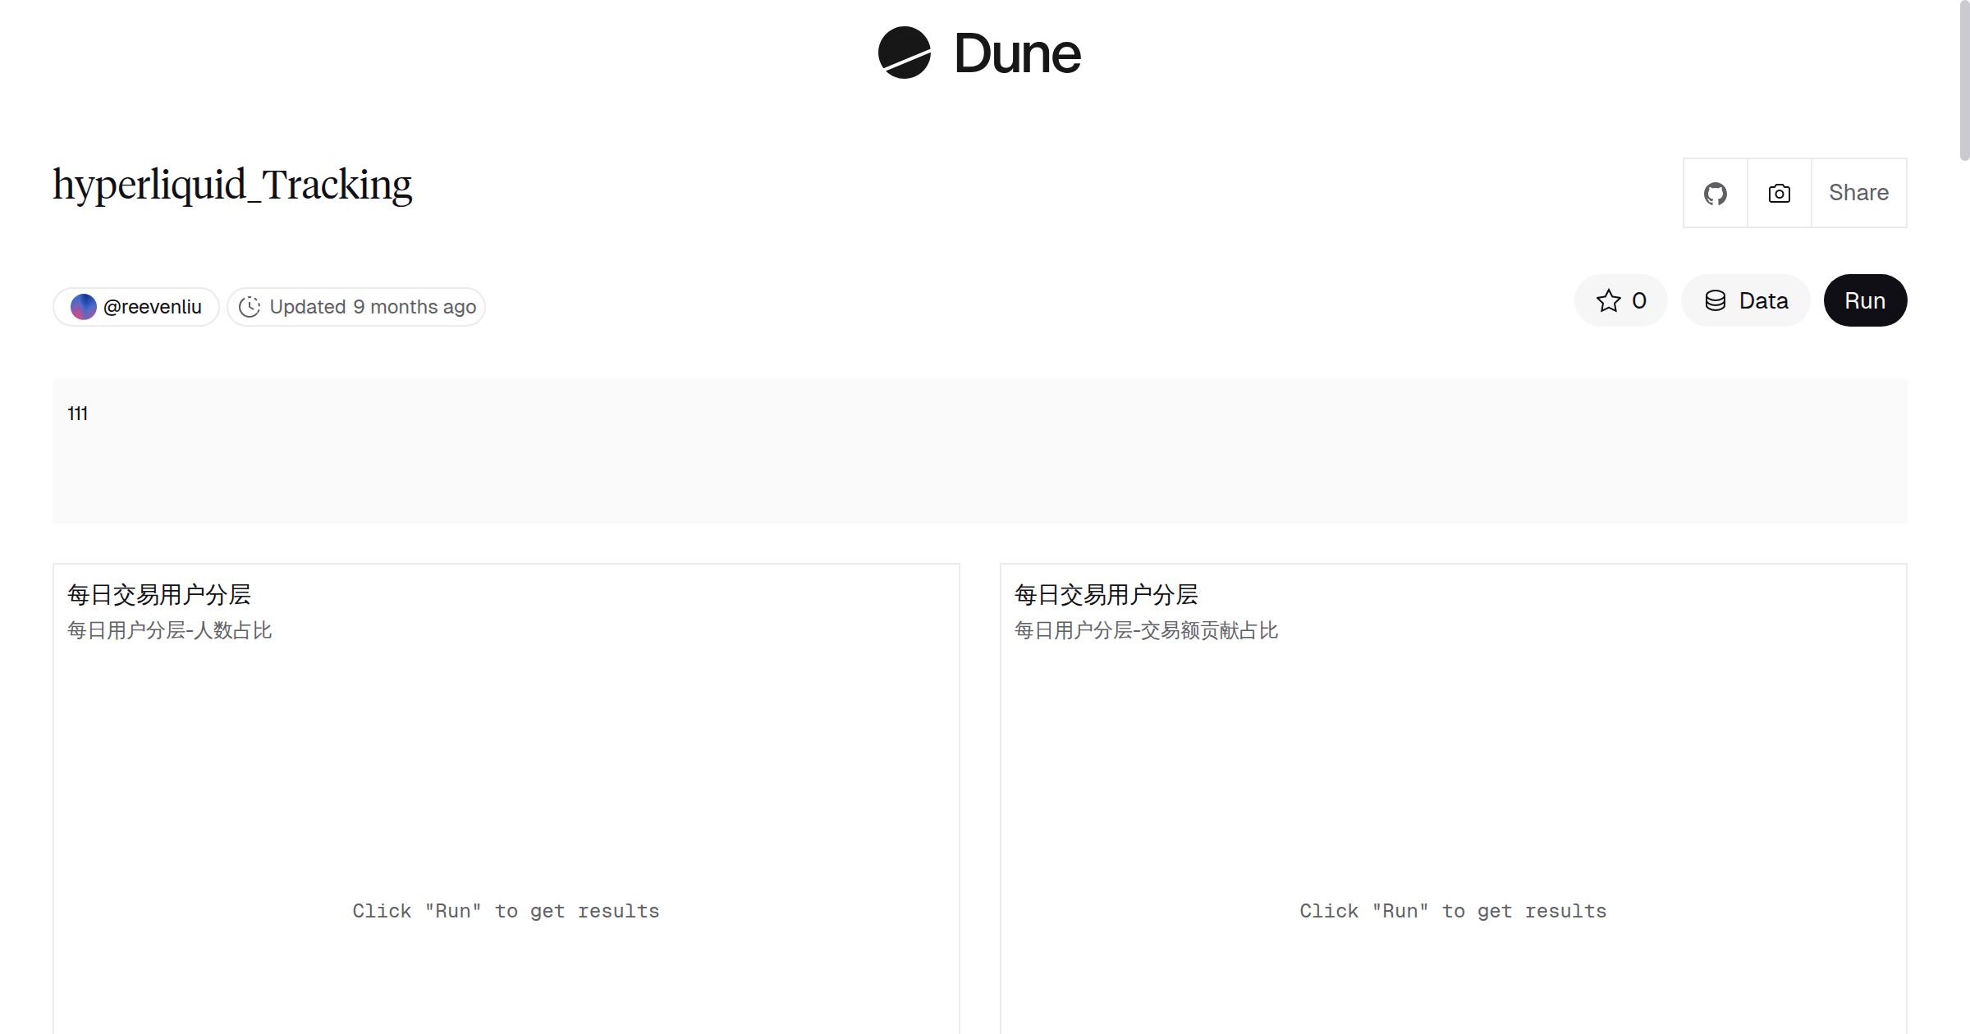Select the text widget showing 111
This screenshot has height=1034, width=1970.
pos(78,414)
